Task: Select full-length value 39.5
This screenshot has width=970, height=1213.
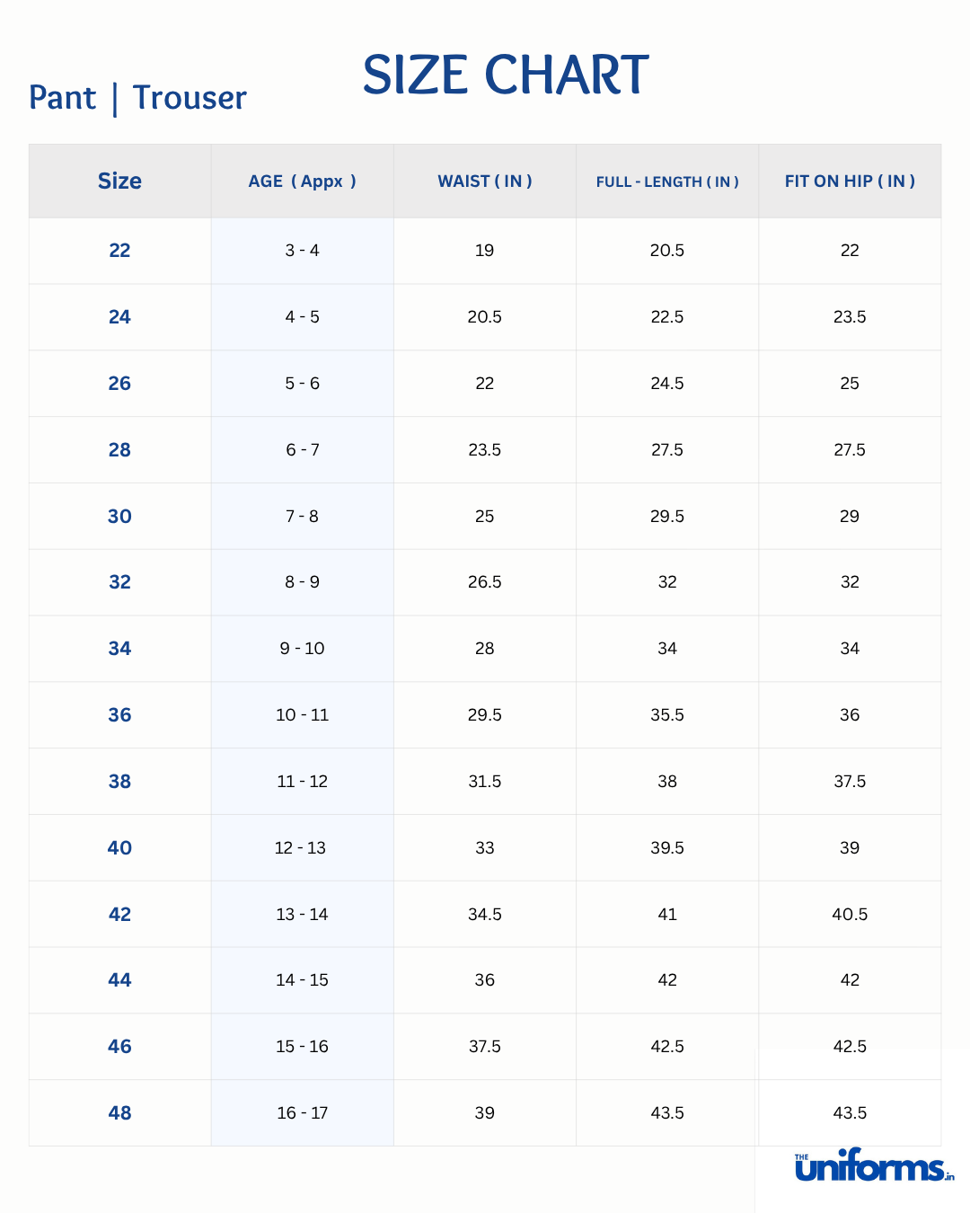Action: click(667, 848)
